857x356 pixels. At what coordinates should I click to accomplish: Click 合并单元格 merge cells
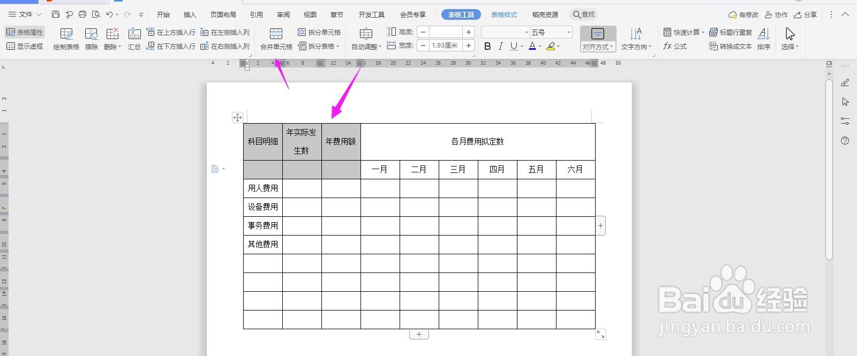coord(276,39)
